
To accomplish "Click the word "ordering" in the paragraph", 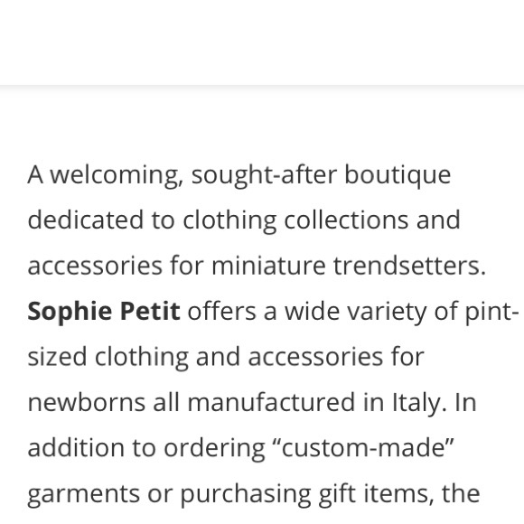I will 214,449.
